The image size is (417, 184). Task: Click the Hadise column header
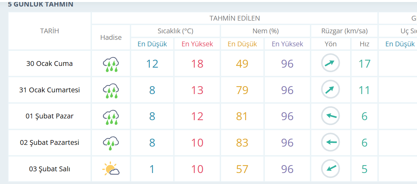point(111,37)
